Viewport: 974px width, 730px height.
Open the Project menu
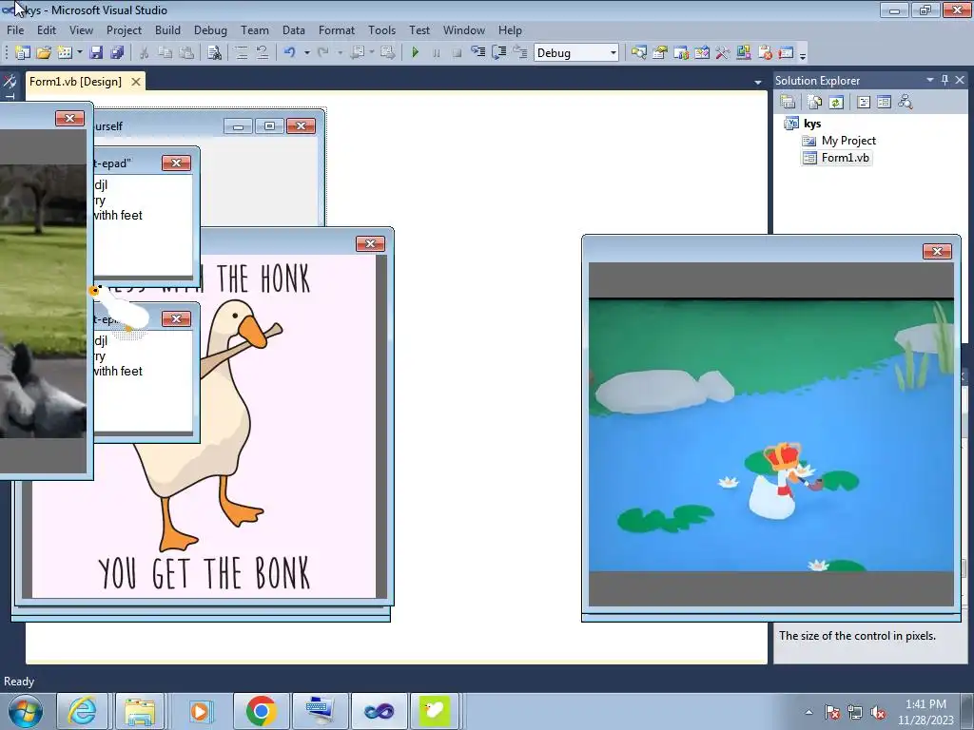[124, 29]
